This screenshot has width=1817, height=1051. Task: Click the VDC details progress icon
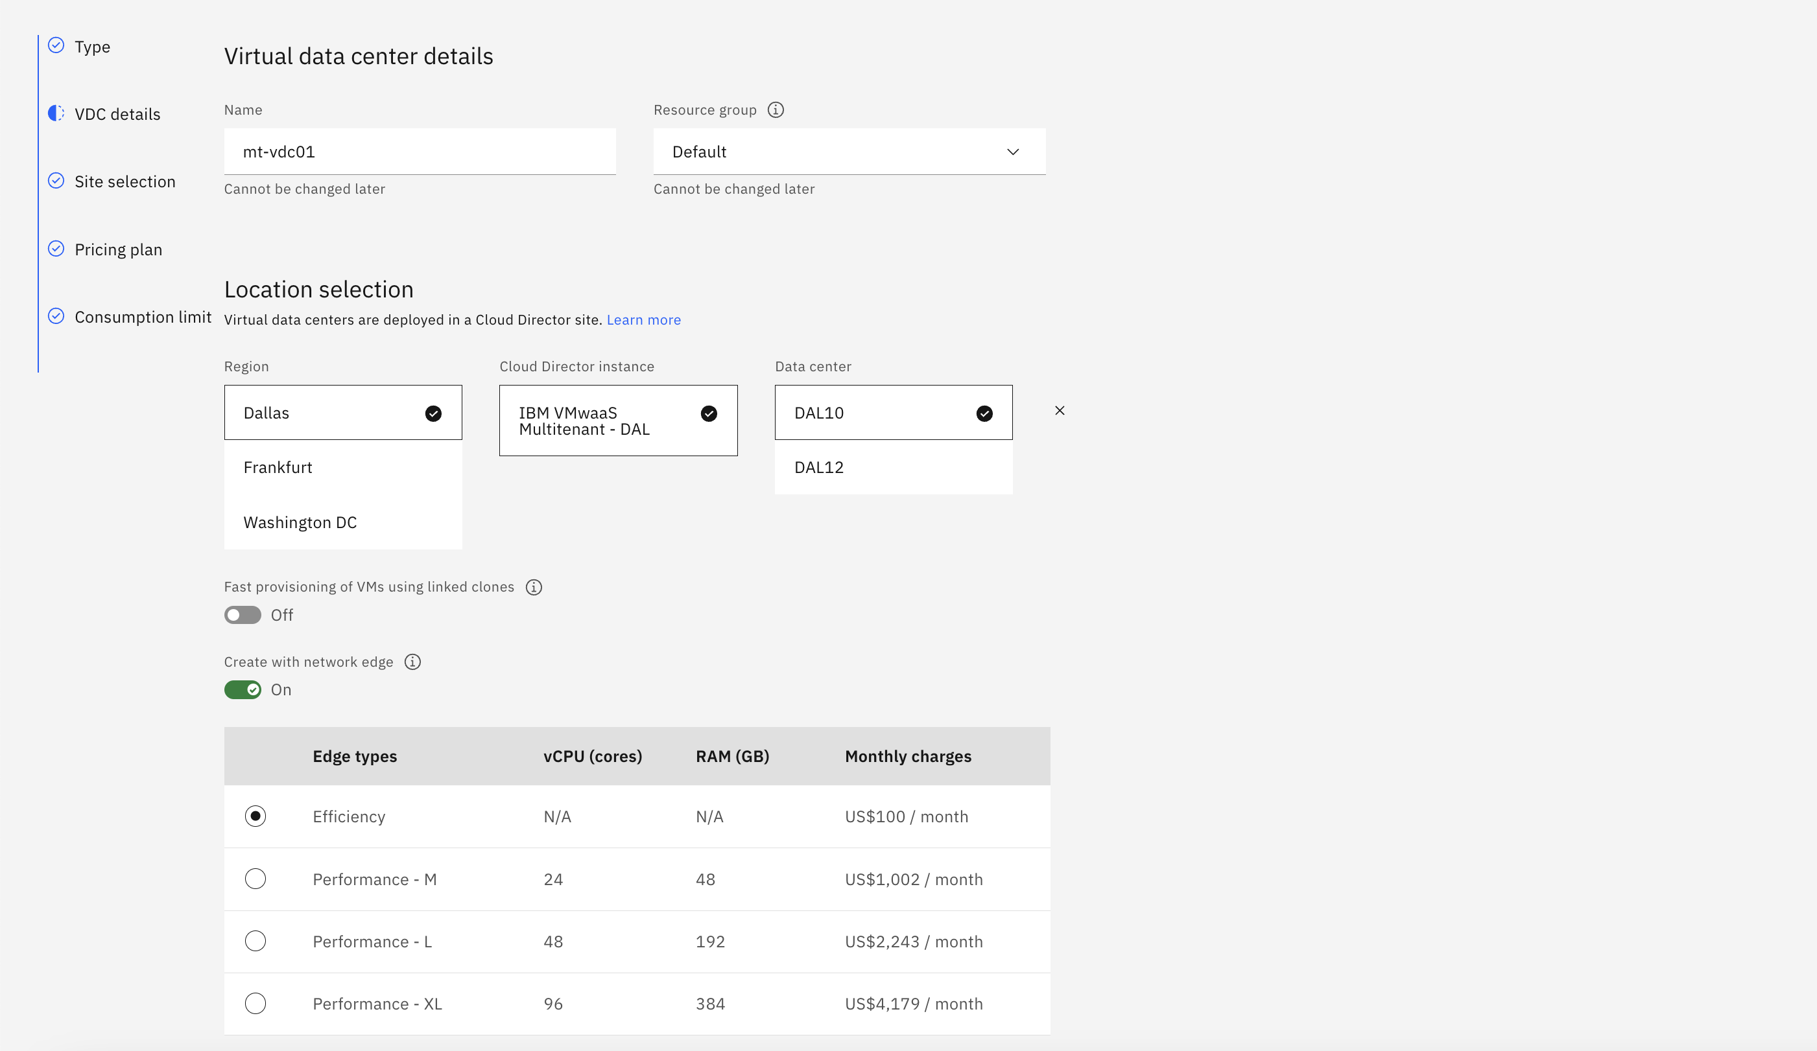tap(56, 114)
